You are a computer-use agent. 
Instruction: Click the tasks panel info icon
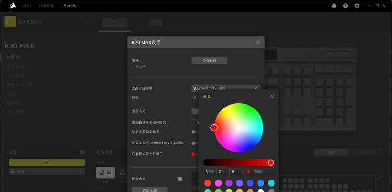(82, 152)
